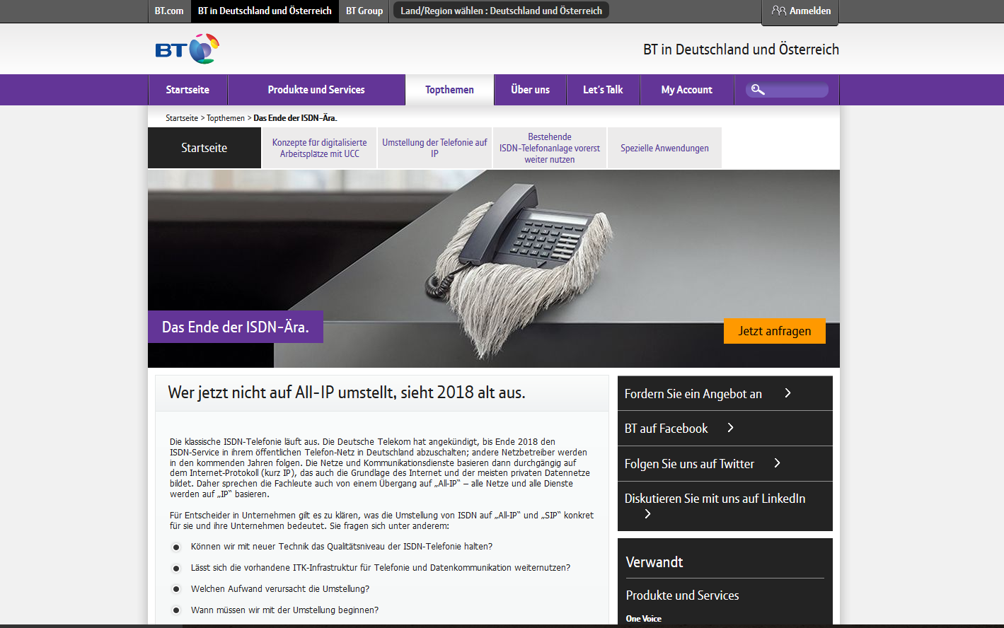Click bullet text Können wir mit neuer Technik
1004x628 pixels.
[x=342, y=547]
